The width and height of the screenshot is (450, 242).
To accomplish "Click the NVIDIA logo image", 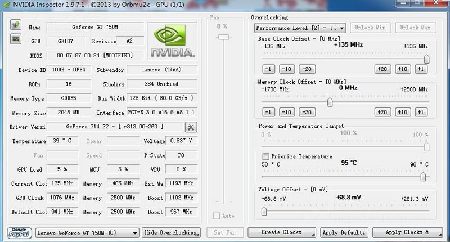I will (x=172, y=41).
